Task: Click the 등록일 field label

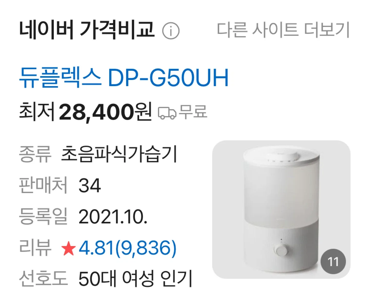Action: tap(43, 217)
